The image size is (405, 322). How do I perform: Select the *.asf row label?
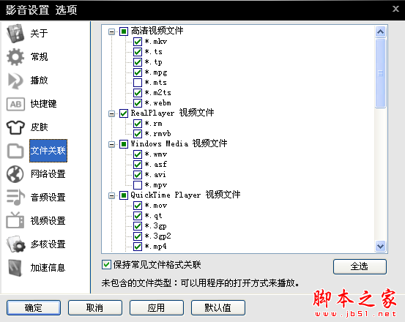coord(156,165)
